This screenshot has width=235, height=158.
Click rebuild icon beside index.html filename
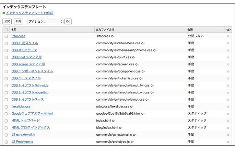click(x=114, y=121)
